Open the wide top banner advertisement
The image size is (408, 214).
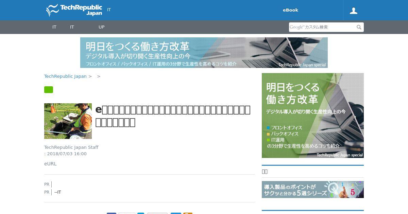coord(204,53)
